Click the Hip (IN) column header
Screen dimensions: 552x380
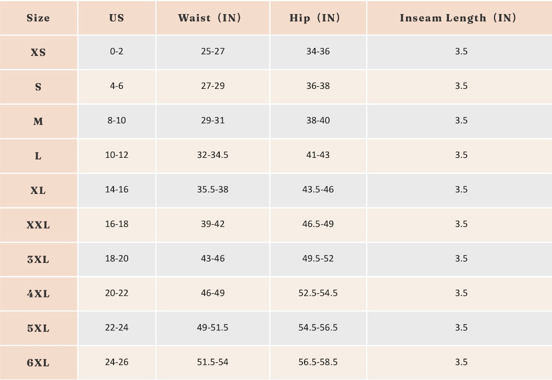click(x=315, y=18)
